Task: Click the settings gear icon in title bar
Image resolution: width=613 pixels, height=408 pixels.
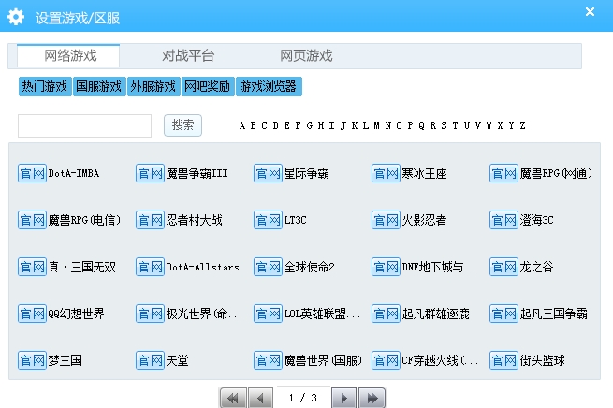Action: pos(16,17)
